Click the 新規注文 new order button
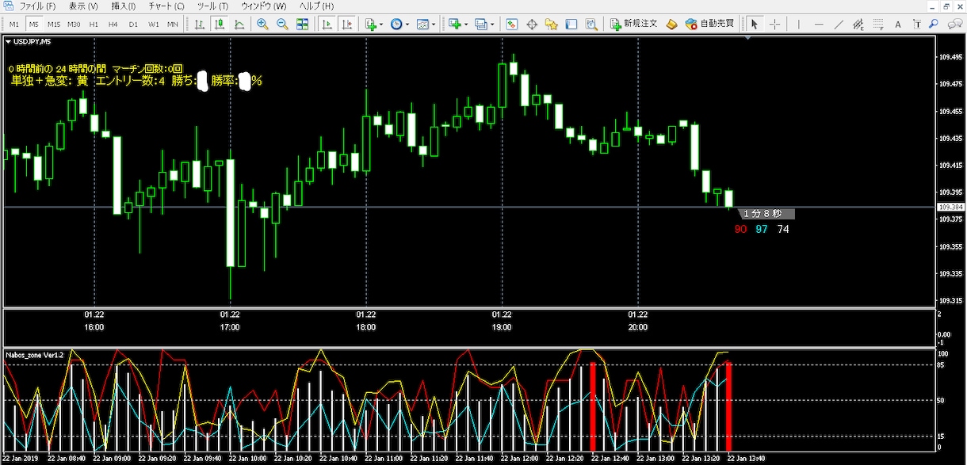967x465 pixels. coord(634,24)
